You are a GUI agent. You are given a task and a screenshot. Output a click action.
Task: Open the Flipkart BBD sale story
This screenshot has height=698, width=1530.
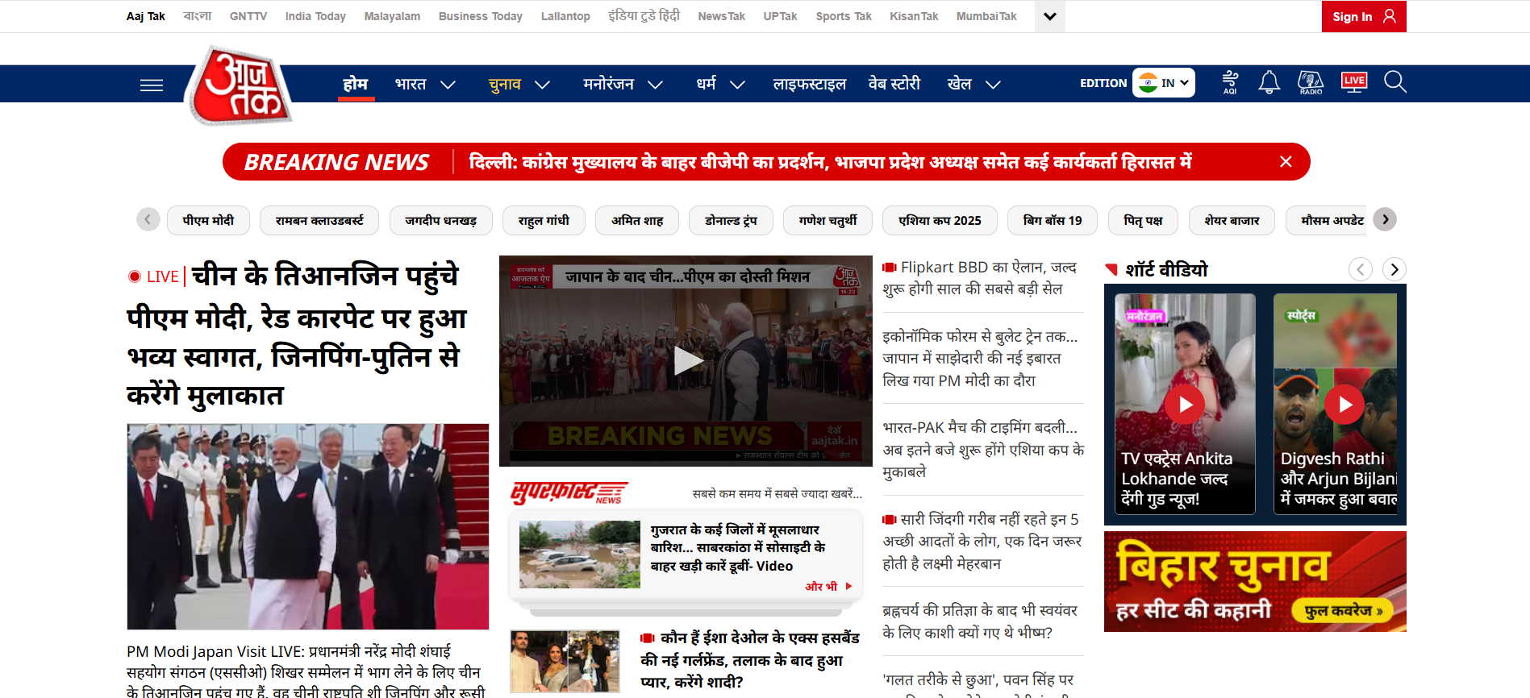pos(981,278)
